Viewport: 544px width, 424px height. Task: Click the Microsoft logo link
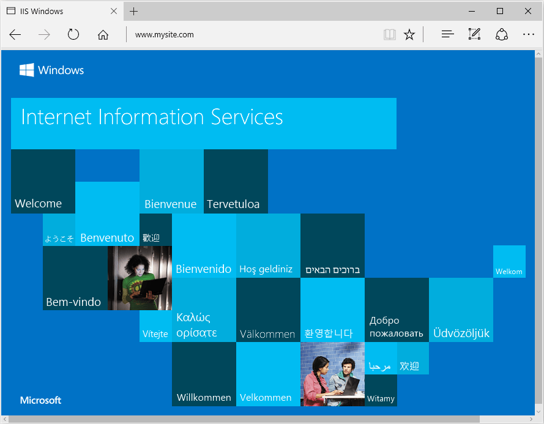[x=40, y=400]
